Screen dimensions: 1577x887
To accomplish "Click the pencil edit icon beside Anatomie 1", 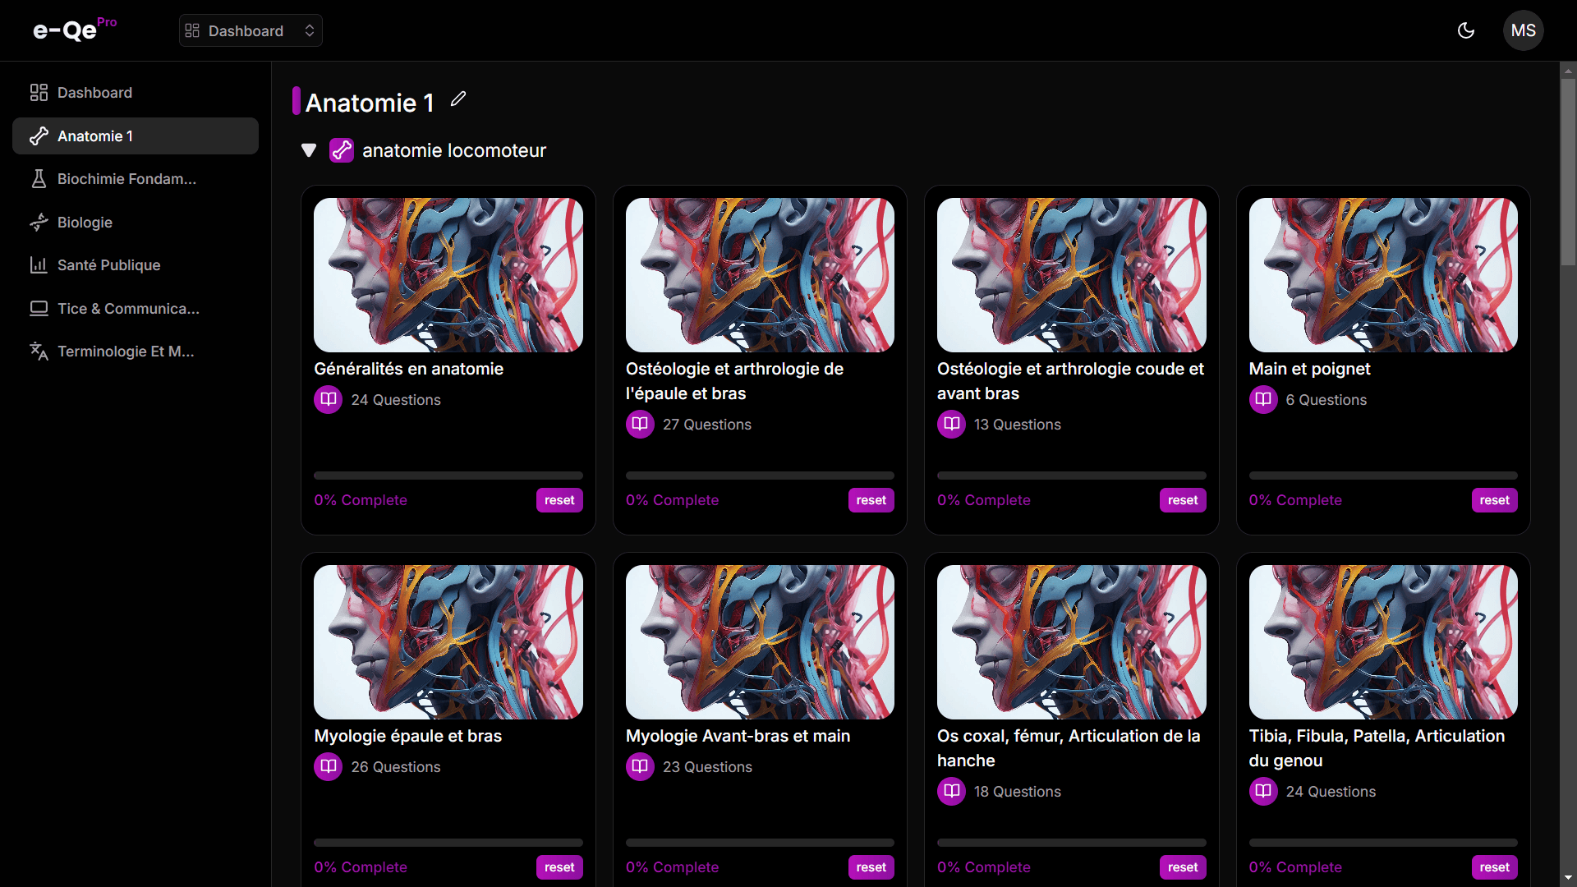I will (458, 99).
